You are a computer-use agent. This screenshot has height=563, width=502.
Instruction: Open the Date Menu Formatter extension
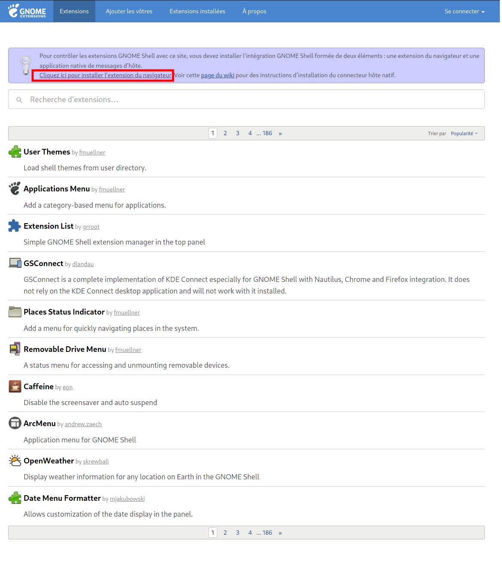(x=62, y=498)
